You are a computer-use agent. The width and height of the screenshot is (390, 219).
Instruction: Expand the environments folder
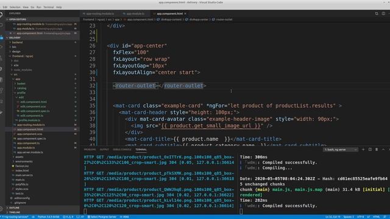[24, 161]
